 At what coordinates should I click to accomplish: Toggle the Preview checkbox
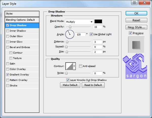pos(130,33)
